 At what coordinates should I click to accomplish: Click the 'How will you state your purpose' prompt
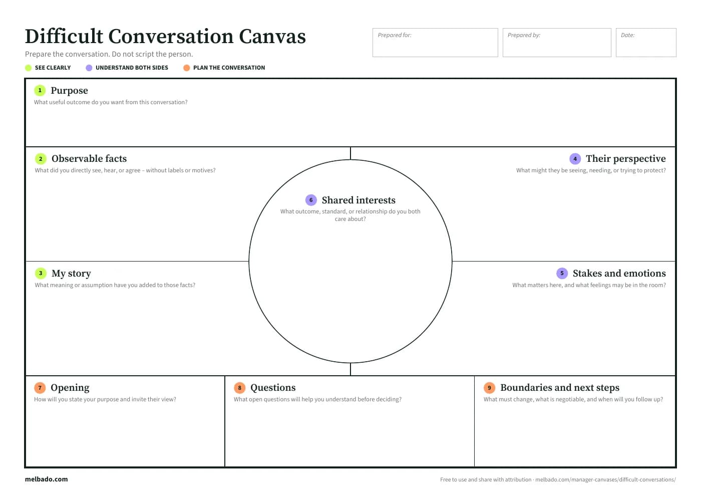click(105, 399)
